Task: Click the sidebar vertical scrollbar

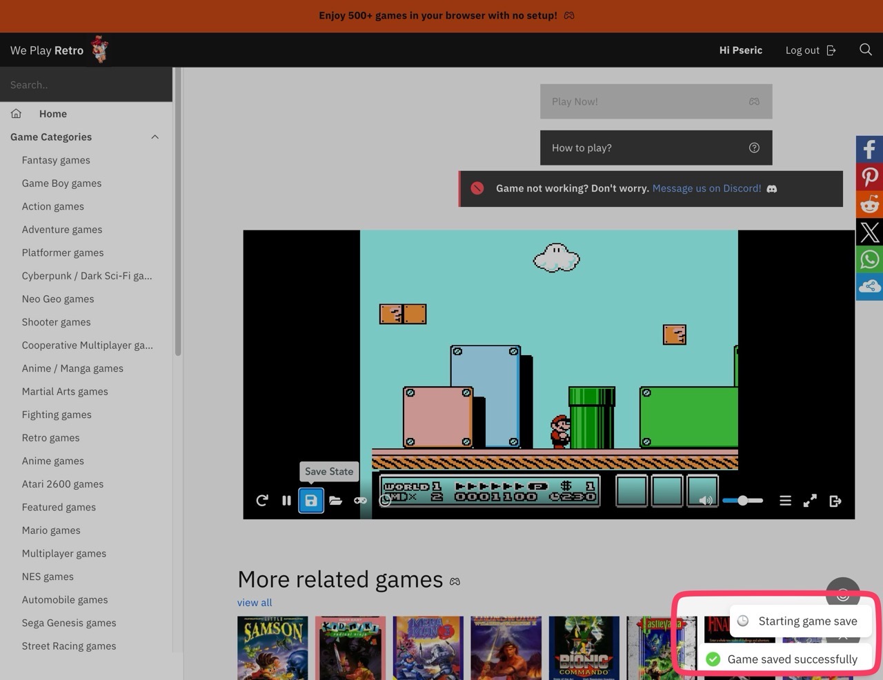Action: coord(178,212)
